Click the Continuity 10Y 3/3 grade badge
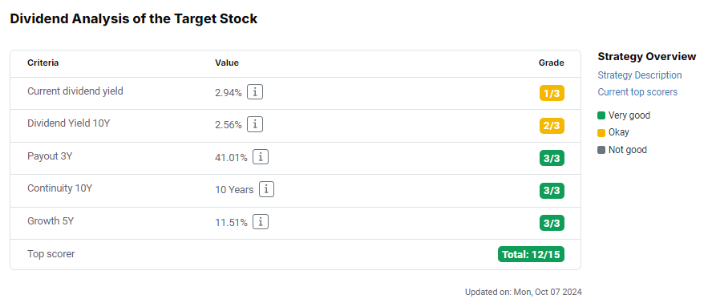712x303 pixels. pos(552,191)
